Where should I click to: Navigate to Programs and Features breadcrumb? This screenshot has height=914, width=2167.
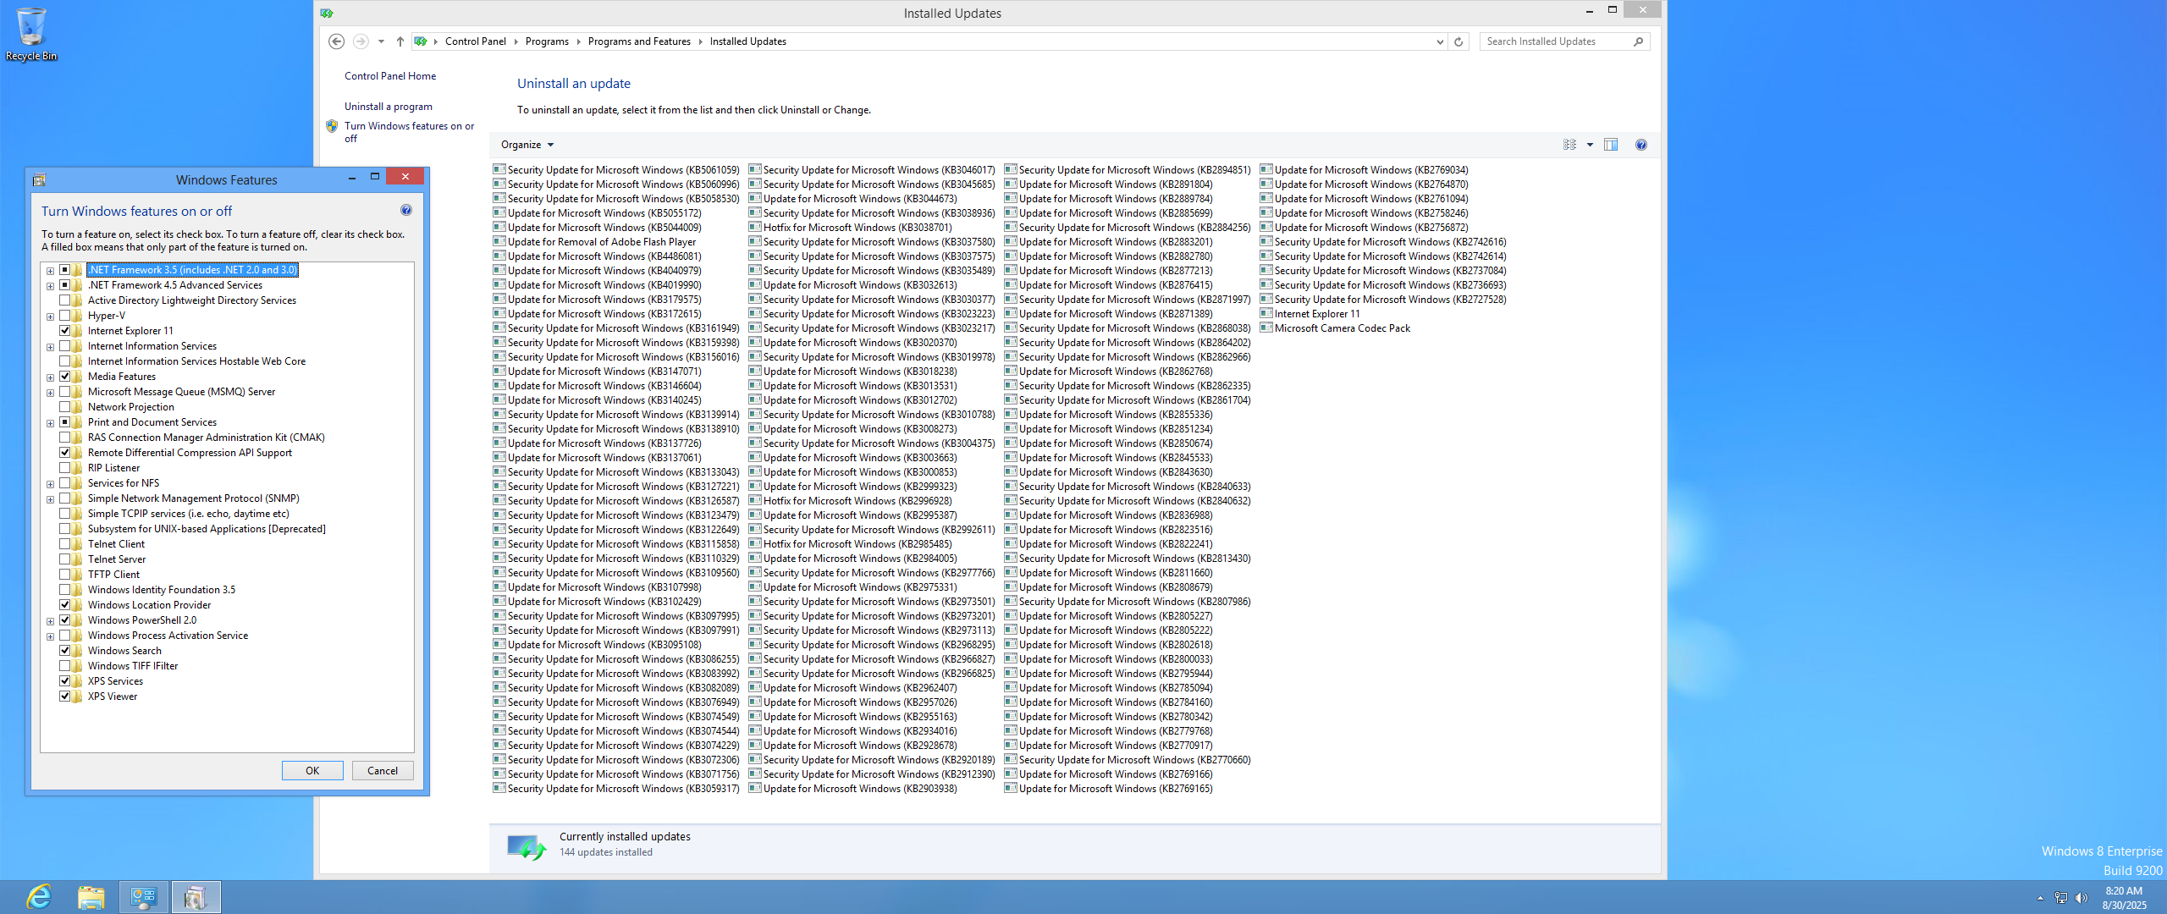[639, 41]
